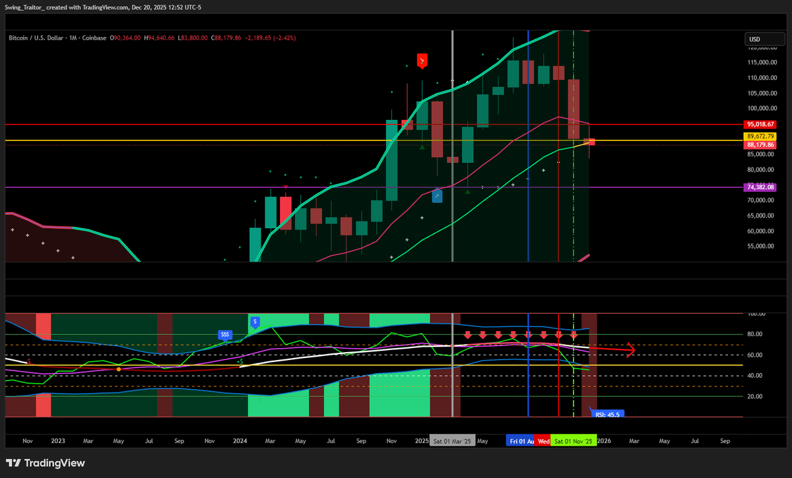Click the blue arrow marker icon on chart
This screenshot has height=478, width=792.
[x=437, y=196]
